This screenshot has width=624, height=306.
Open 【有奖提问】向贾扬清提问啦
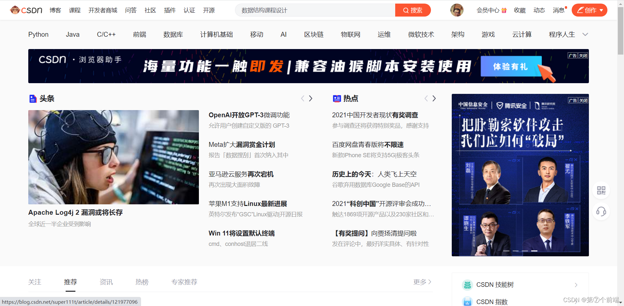click(374, 233)
